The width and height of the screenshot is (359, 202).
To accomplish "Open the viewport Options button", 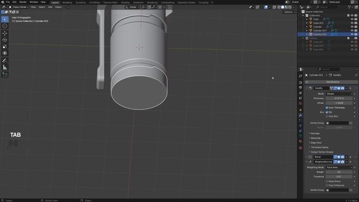I will (x=289, y=12).
